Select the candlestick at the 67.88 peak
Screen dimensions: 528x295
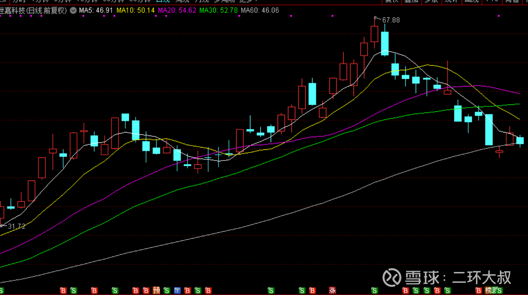(375, 33)
